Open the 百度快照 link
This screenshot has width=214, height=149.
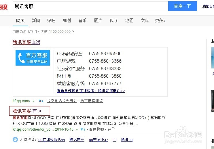(96, 129)
